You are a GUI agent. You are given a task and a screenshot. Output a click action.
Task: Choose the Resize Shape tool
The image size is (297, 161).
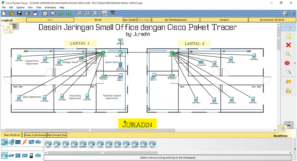288,72
